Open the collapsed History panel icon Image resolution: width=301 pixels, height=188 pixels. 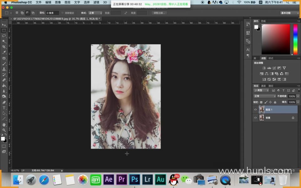[x=248, y=24]
